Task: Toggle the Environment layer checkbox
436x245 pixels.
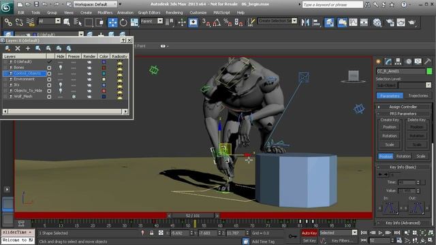Action: point(49,80)
